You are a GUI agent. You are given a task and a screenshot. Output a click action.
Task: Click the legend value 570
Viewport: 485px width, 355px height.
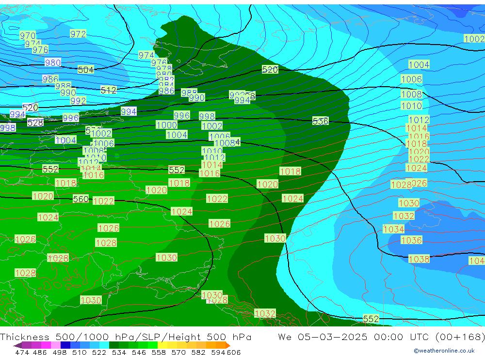click(178, 352)
